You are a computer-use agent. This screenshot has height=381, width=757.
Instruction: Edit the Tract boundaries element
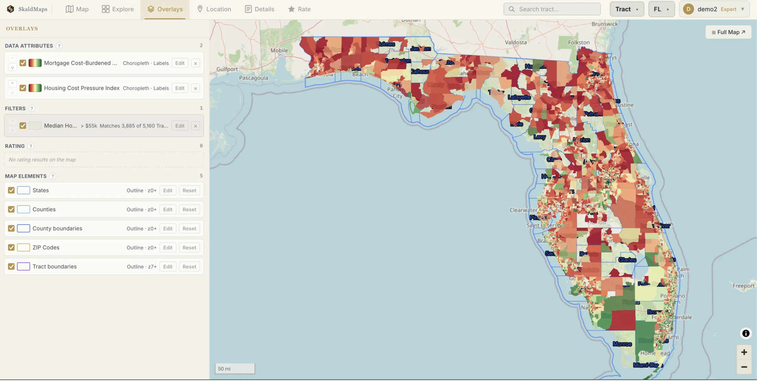click(x=168, y=266)
